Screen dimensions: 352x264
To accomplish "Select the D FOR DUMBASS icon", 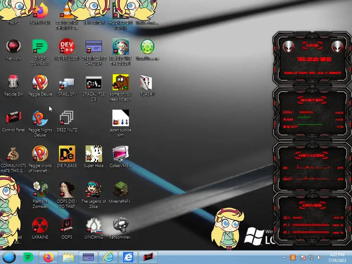I will [x=40, y=52].
